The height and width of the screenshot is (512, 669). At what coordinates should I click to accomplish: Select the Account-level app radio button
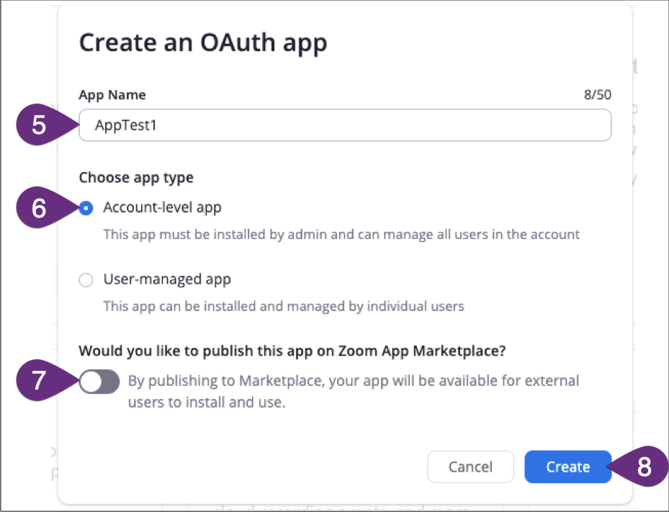tap(86, 207)
